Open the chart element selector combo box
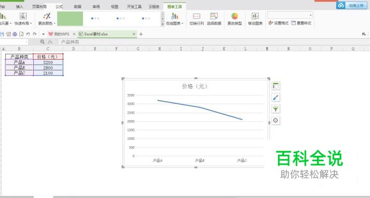 point(290,15)
